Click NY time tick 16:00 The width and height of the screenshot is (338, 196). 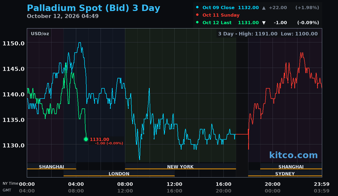coord(223,184)
